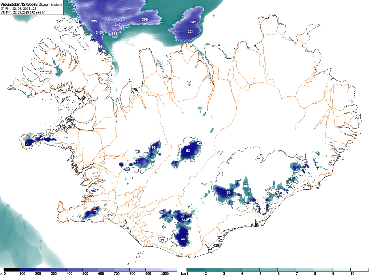
Task: Click the 97 value on the map
Action: pos(136,162)
